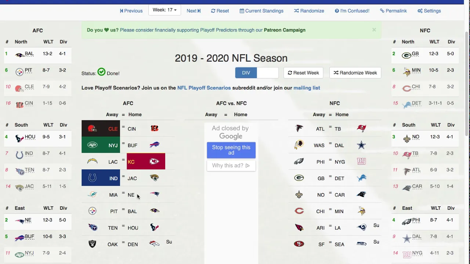Viewport: 470px width, 264px height.
Task: Go to Previous week
Action: click(x=131, y=11)
